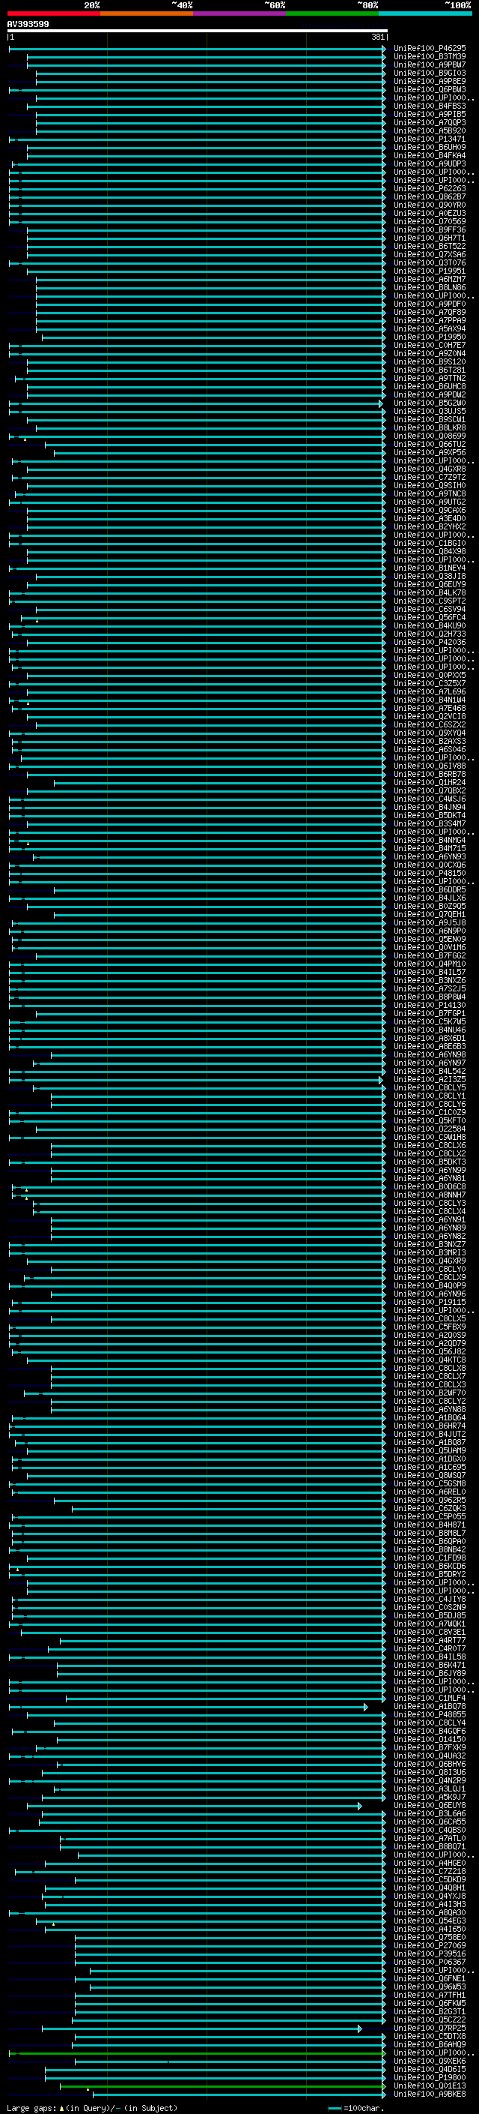Image resolution: width=479 pixels, height=2114 pixels.
Task: Select hit label UniRef100_A9PBW7
Action: pos(430,64)
